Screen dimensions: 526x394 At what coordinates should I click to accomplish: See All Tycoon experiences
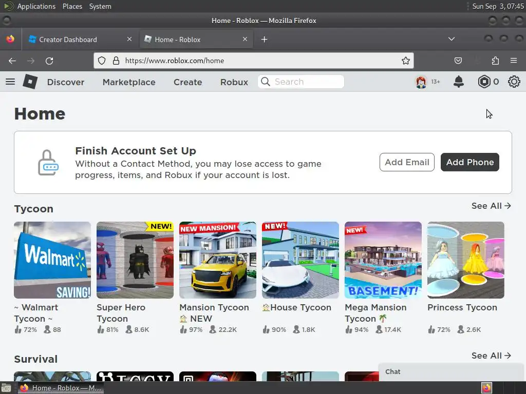click(491, 206)
